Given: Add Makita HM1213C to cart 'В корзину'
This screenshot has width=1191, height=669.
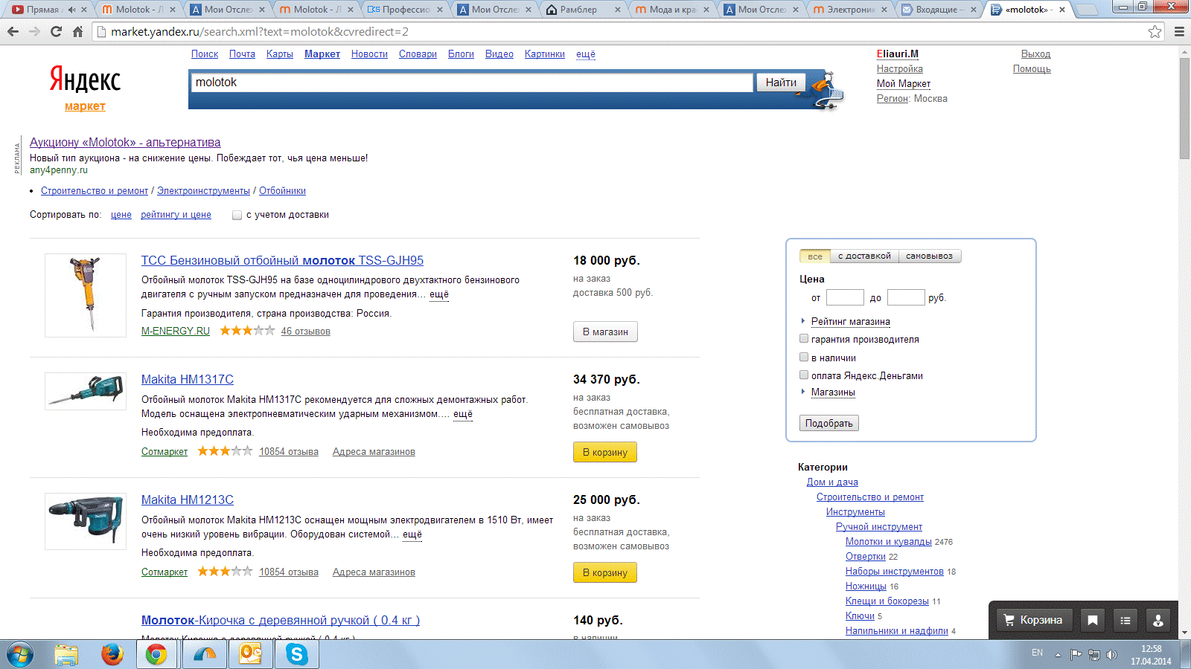Looking at the screenshot, I should coord(605,572).
